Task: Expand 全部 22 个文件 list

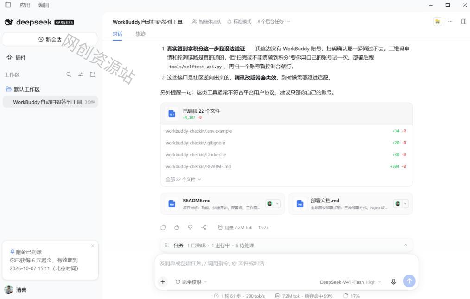Action: click(x=183, y=179)
